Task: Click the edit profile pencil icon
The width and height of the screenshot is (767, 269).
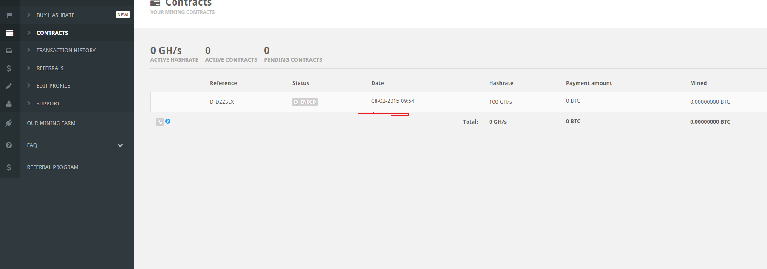Action: [9, 86]
